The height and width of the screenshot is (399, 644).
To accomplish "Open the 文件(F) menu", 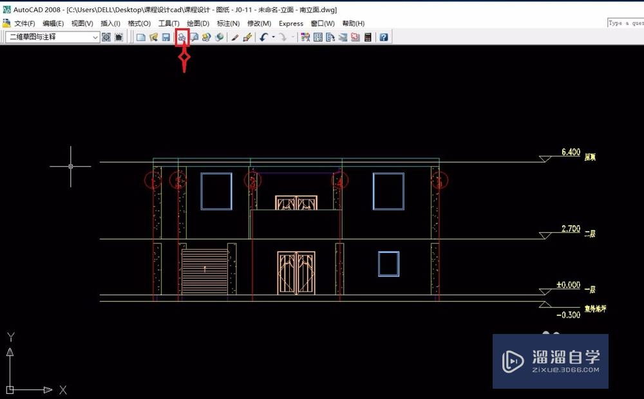I will (24, 23).
